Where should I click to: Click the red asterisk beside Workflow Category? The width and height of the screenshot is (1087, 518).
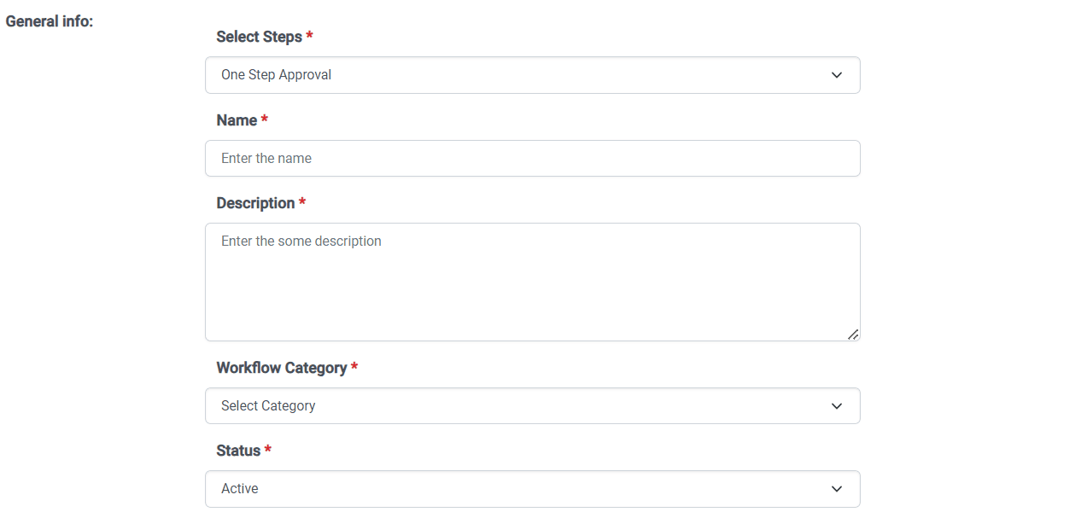pos(354,368)
